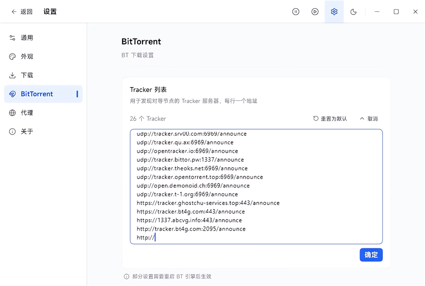
Task: Select the BitTorrent magnet icon in sidebar
Action: [x=12, y=93]
